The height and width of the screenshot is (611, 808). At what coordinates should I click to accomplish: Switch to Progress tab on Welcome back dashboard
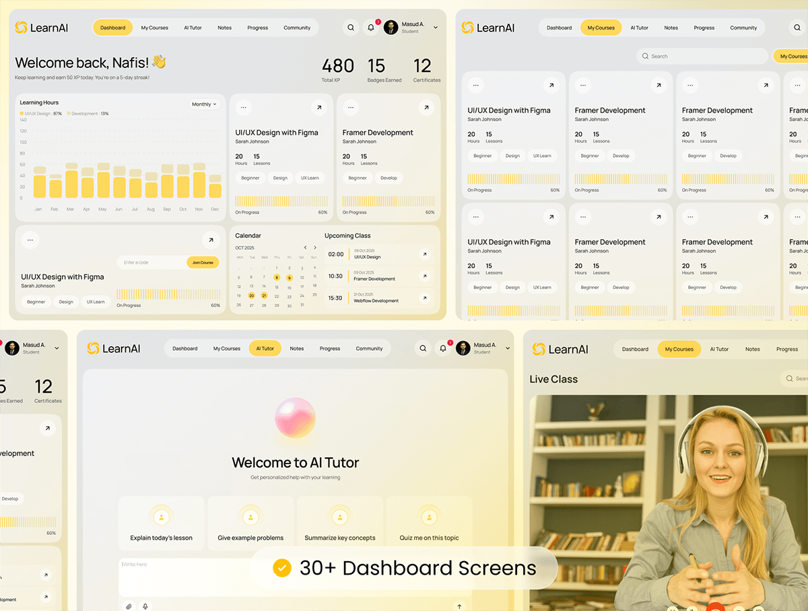pyautogui.click(x=257, y=28)
